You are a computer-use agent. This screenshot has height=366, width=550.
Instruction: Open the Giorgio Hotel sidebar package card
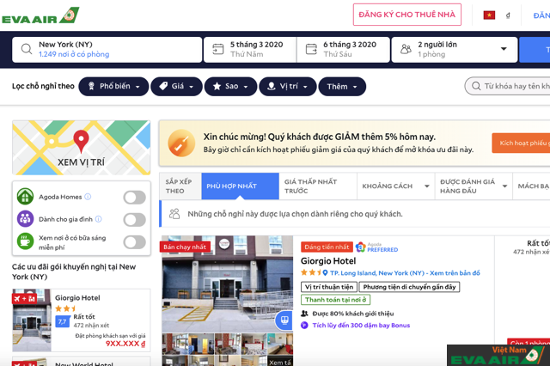82,320
